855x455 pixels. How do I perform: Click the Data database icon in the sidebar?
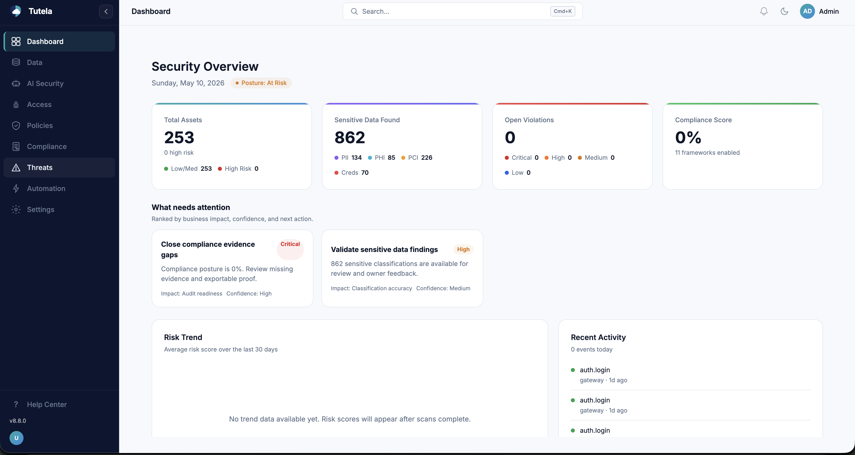pyautogui.click(x=16, y=62)
